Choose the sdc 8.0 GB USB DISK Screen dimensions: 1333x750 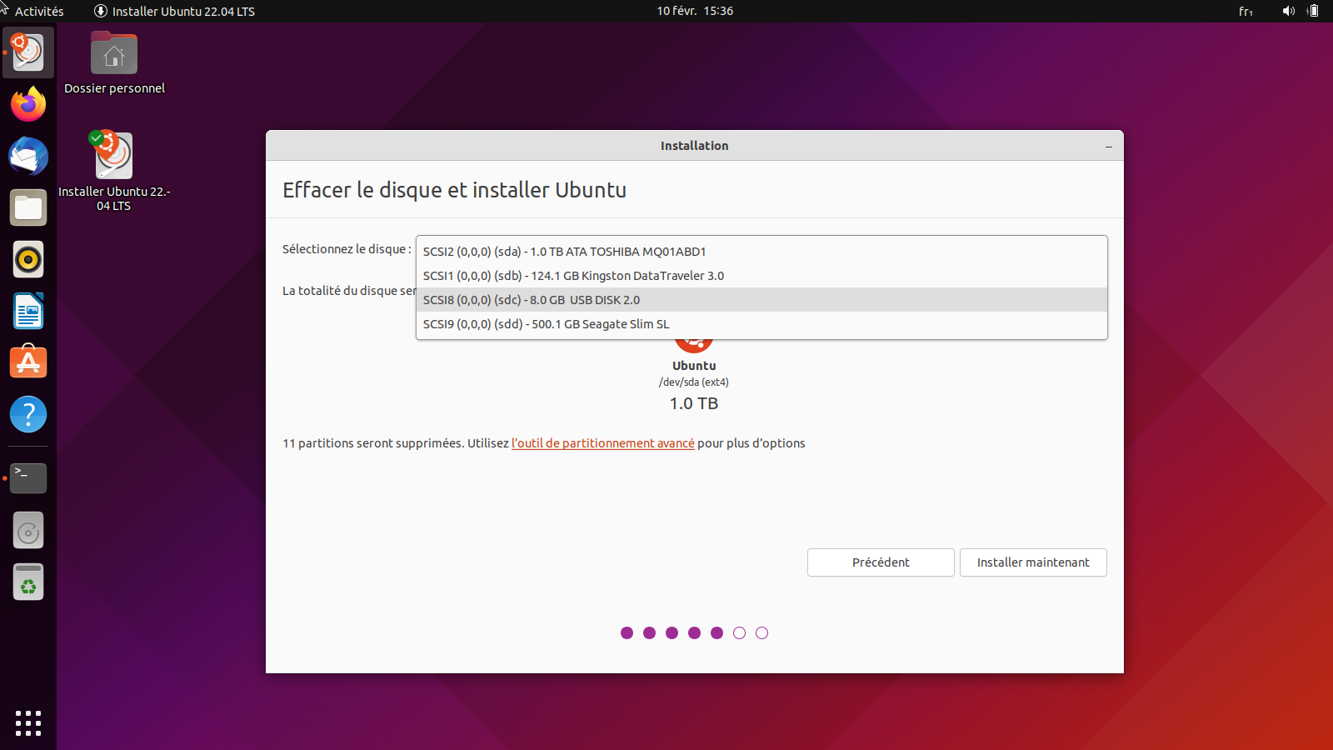[761, 300]
